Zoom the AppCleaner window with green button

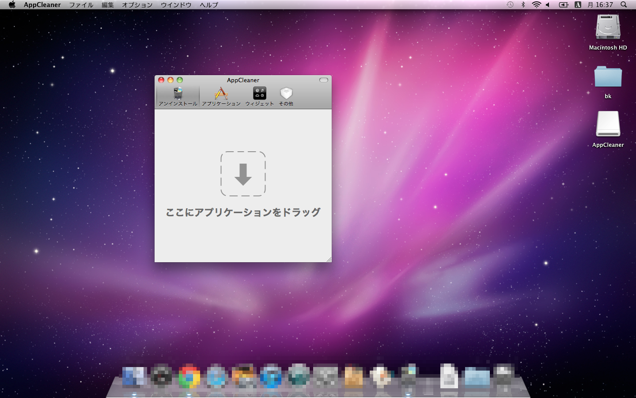[x=180, y=80]
